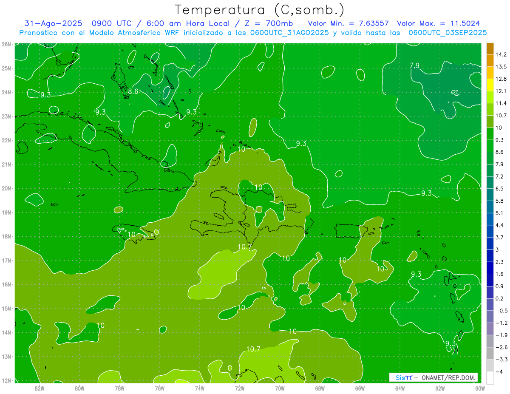Click the 13N latitude axis label
Image resolution: width=510 pixels, height=394 pixels.
pyautogui.click(x=6, y=357)
